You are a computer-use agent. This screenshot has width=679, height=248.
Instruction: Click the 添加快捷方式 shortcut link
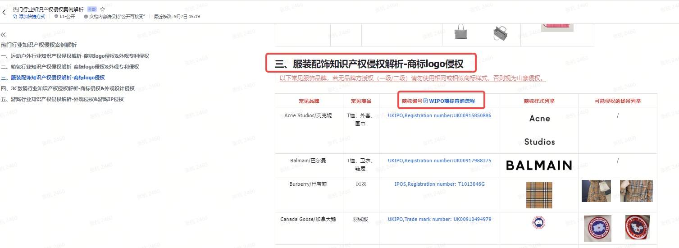[29, 17]
